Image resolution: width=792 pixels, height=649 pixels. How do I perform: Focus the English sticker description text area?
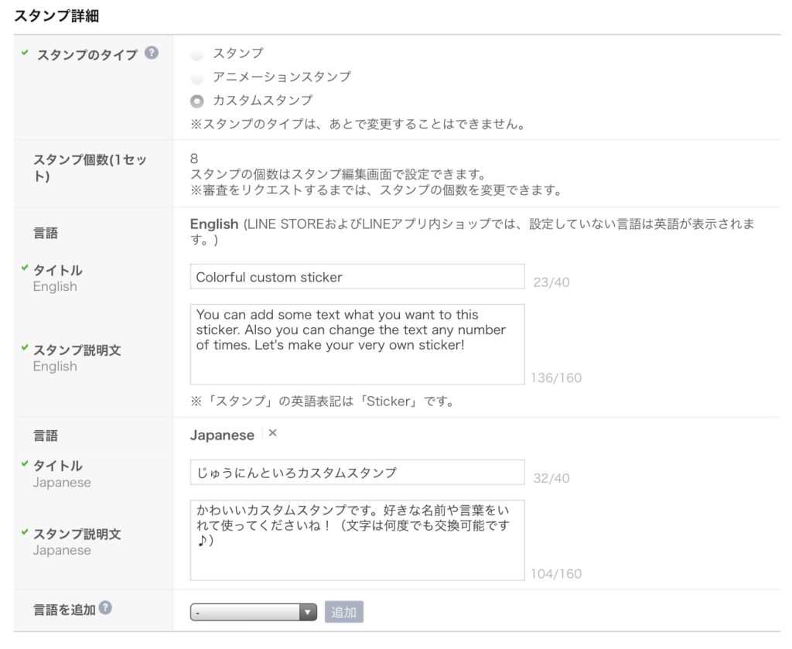357,343
